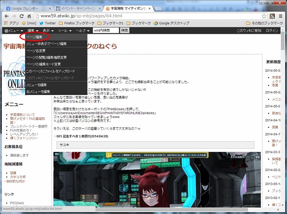
Task: Click the horizontal scrollbar thumb
Action: click(172, 210)
